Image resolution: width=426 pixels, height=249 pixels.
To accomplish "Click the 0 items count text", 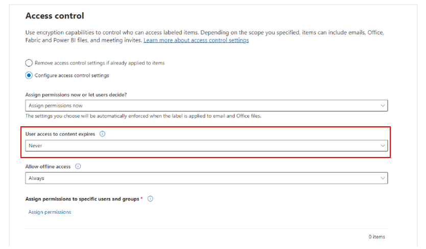I will point(376,237).
